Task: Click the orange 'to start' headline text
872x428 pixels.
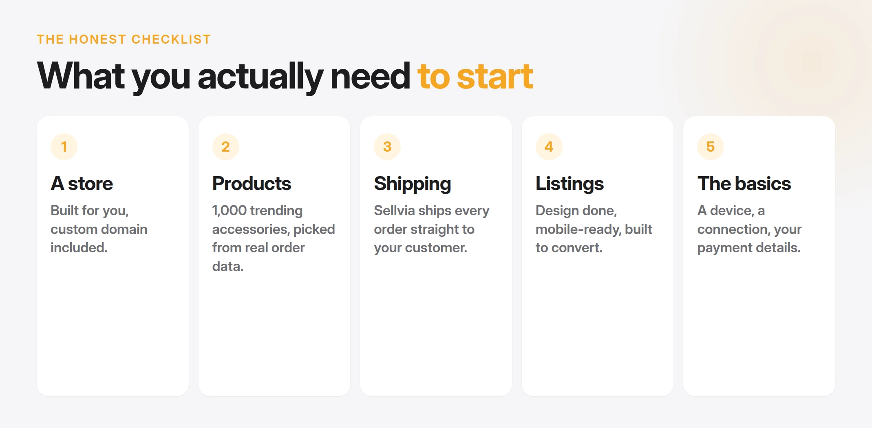Action: (x=475, y=76)
